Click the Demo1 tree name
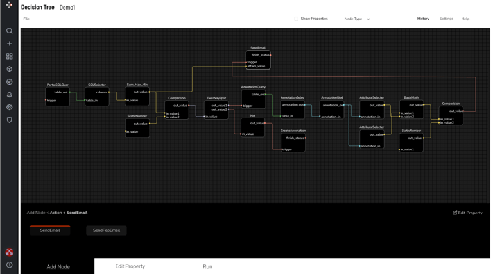This screenshot has height=274, width=493. tap(67, 7)
